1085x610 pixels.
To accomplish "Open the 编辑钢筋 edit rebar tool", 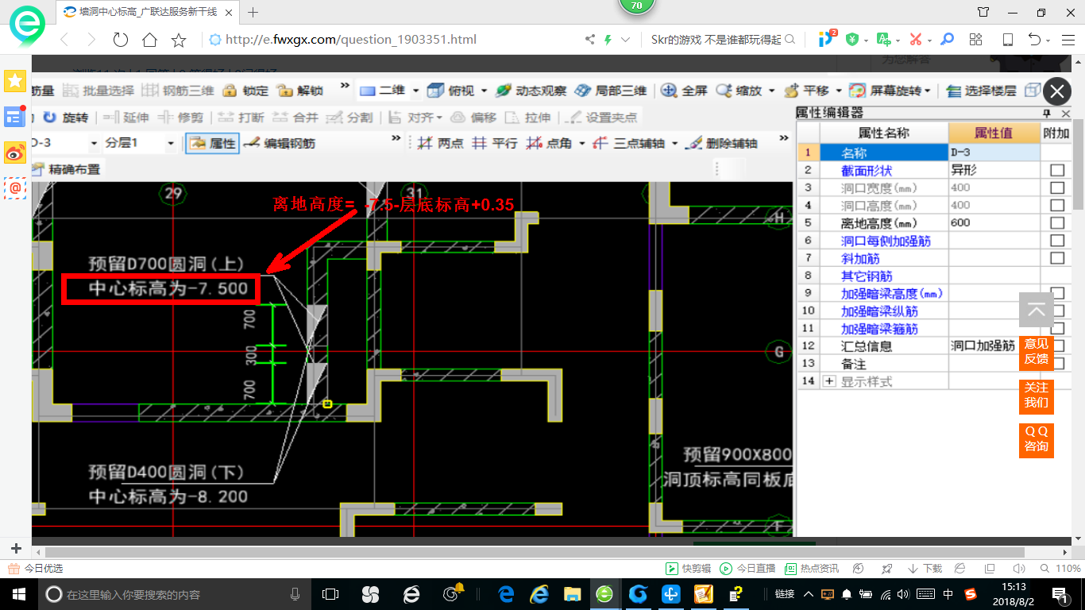I will tap(280, 144).
